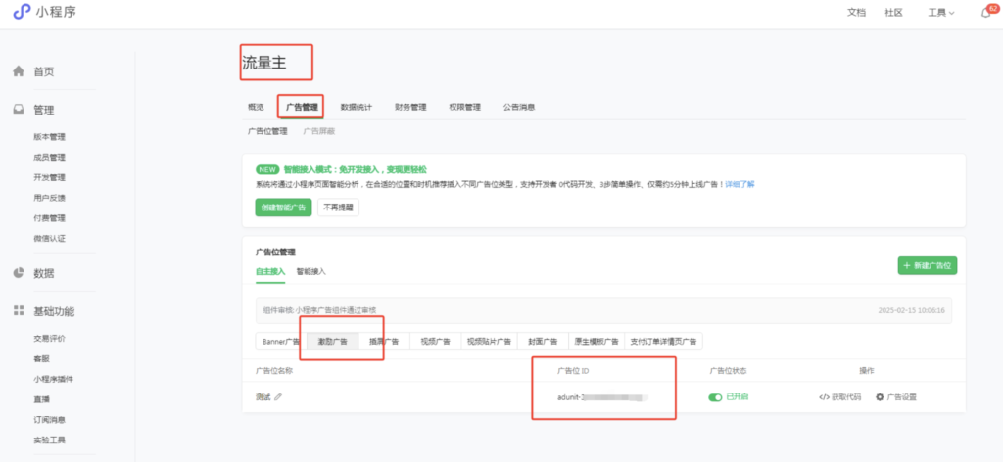Click the 管理 sidebar icon

18,110
